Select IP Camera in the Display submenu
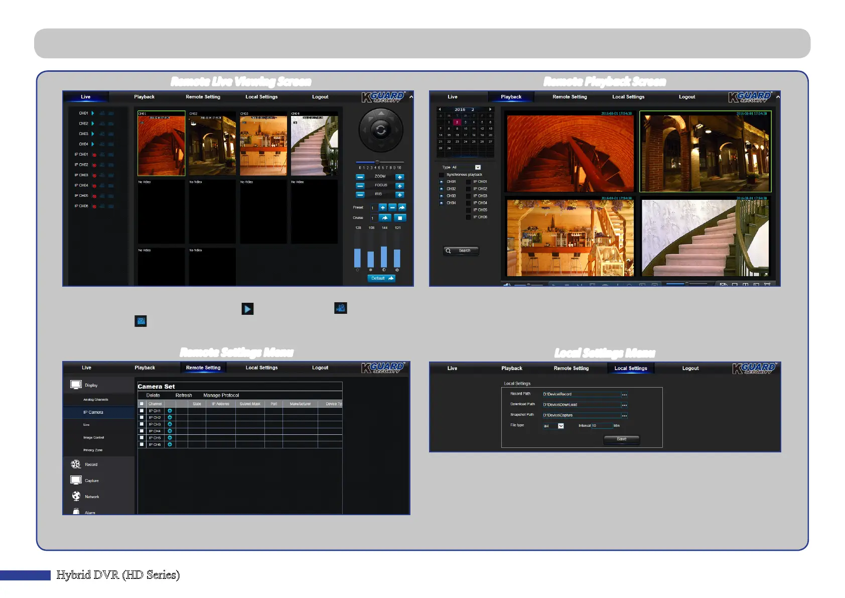 tap(93, 412)
